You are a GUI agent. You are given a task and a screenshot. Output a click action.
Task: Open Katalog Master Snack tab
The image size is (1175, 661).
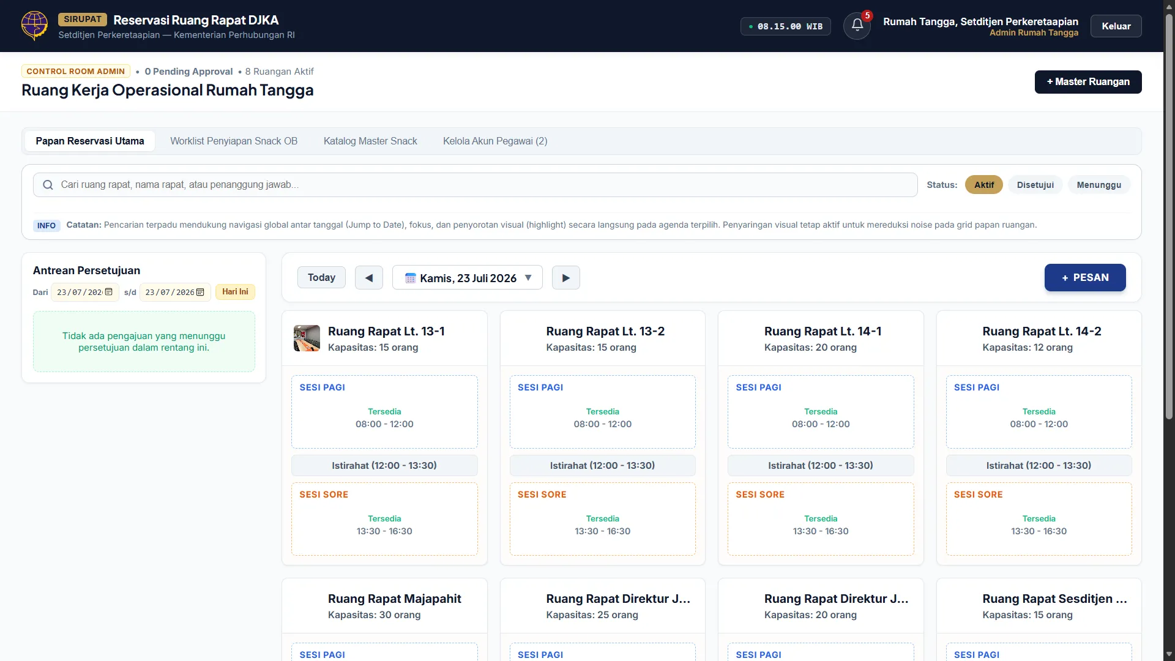[x=370, y=141]
